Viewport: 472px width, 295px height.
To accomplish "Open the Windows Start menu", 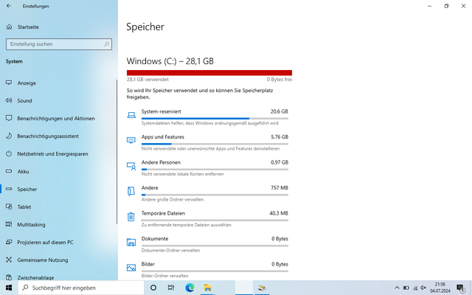I will tap(9, 288).
